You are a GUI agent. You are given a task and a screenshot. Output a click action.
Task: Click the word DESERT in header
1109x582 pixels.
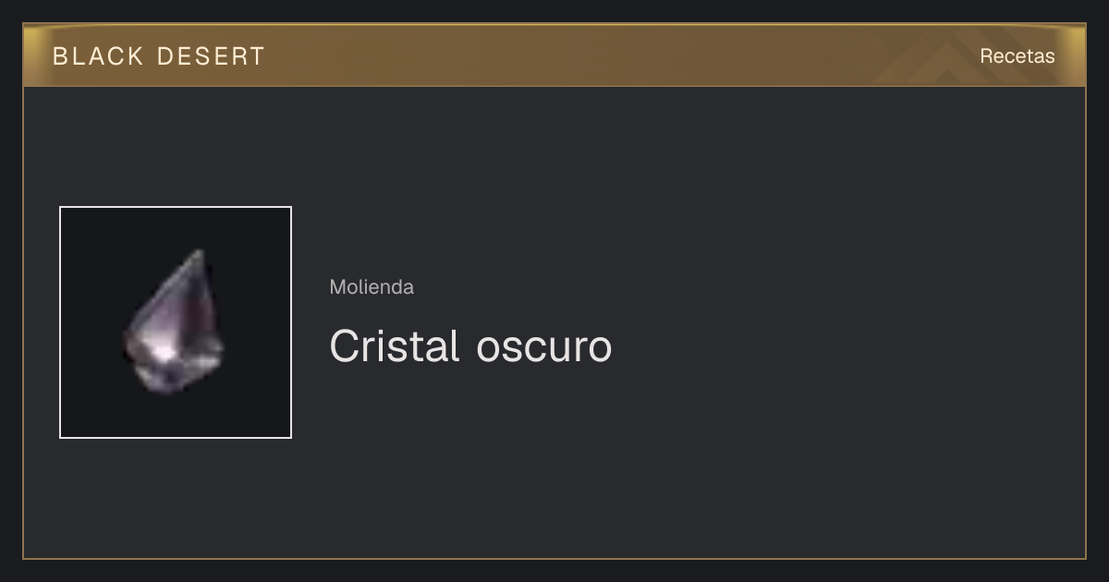(211, 56)
